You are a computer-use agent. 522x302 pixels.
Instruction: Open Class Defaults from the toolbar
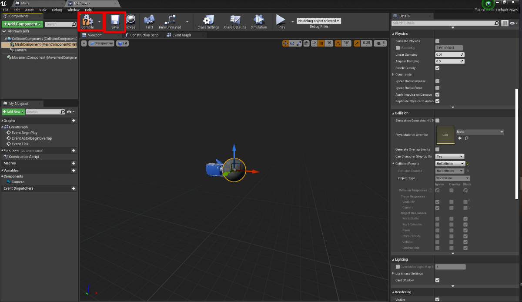[x=235, y=21]
